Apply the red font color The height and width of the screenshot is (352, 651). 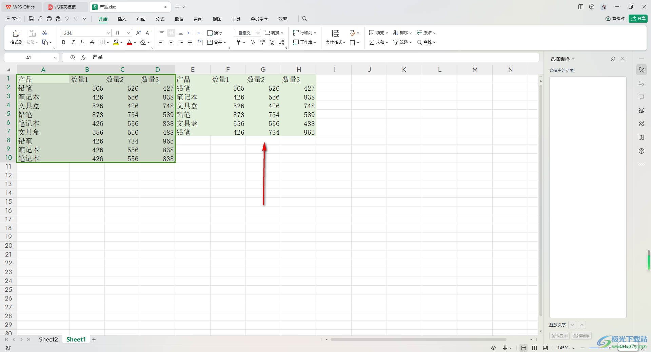[x=130, y=42]
